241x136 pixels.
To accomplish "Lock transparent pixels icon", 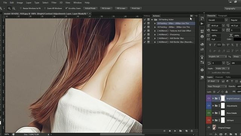I will (214, 92).
